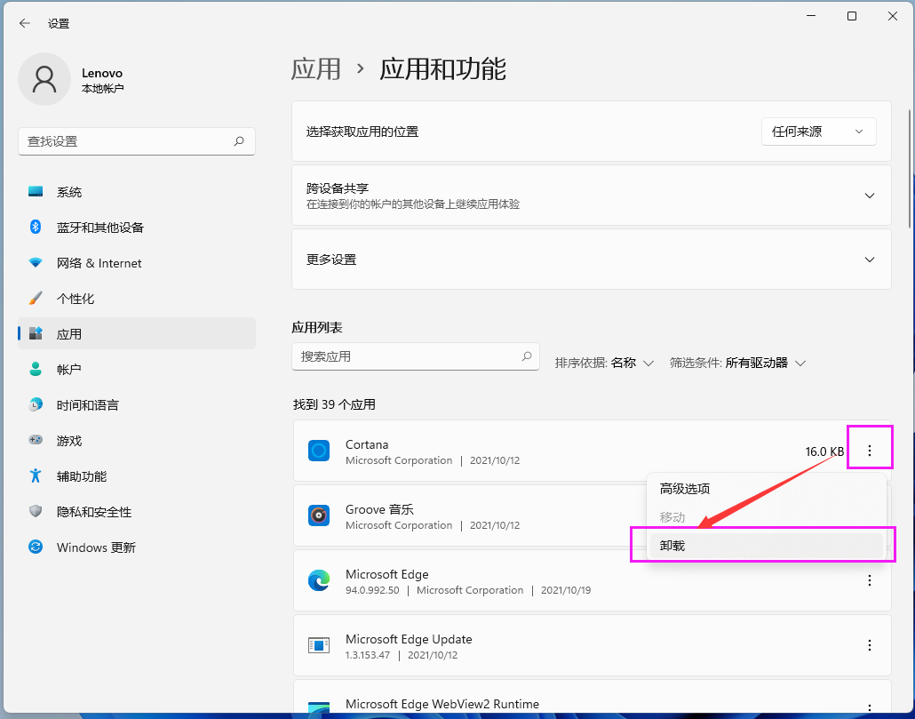Click the Windows Update (Windows 更新) sync icon

tap(36, 547)
